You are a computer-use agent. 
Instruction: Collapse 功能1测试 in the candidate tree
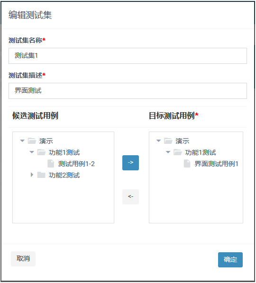[32, 152]
